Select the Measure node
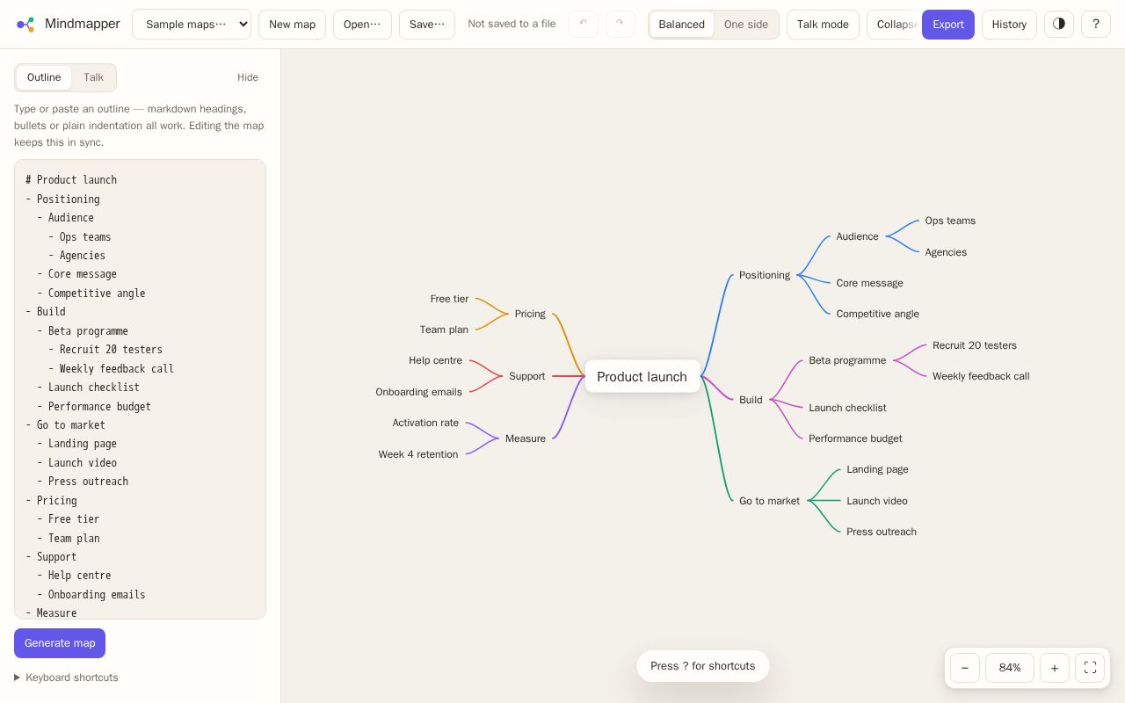Viewport: 1125px width, 703px height. (526, 438)
